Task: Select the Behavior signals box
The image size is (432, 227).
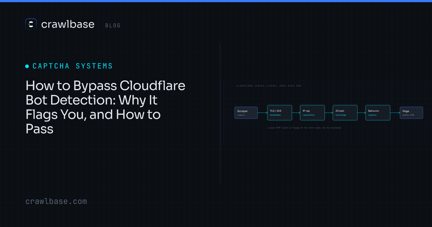Action: [378, 112]
